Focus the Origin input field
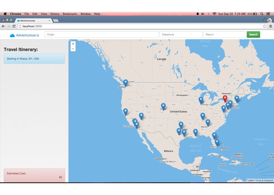Image resolution: width=274 pixels, height=195 pixels. [102, 34]
